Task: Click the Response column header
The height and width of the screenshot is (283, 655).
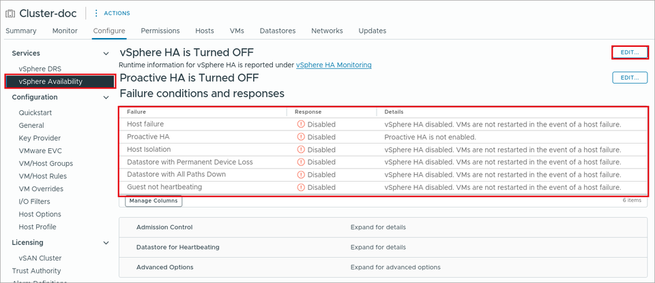Action: pos(308,112)
